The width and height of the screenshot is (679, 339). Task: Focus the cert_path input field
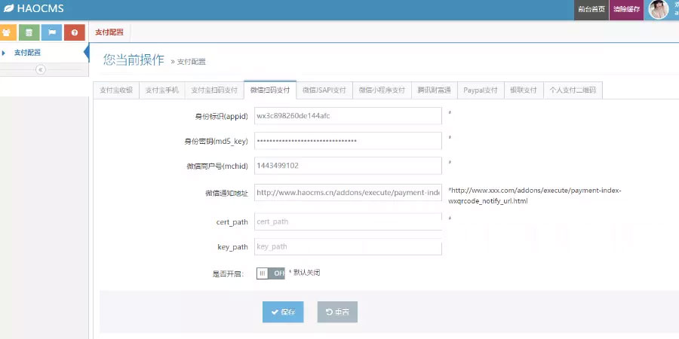coord(347,222)
